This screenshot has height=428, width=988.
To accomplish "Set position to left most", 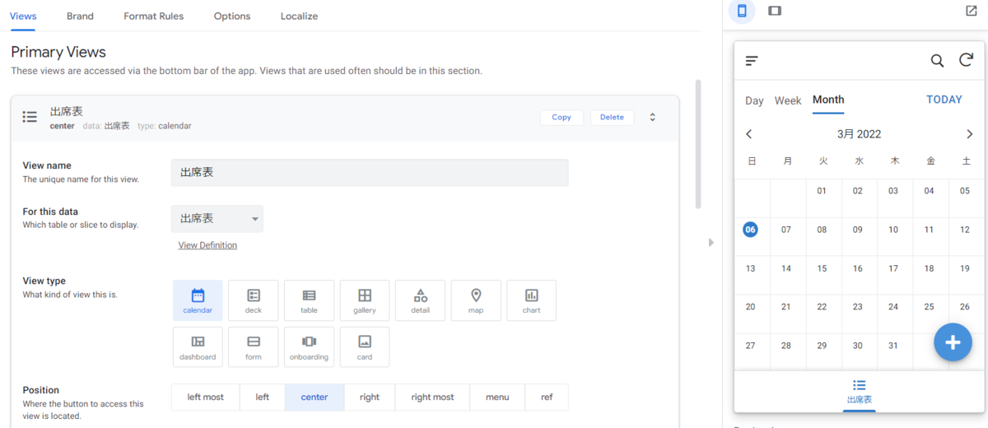I will pyautogui.click(x=206, y=397).
